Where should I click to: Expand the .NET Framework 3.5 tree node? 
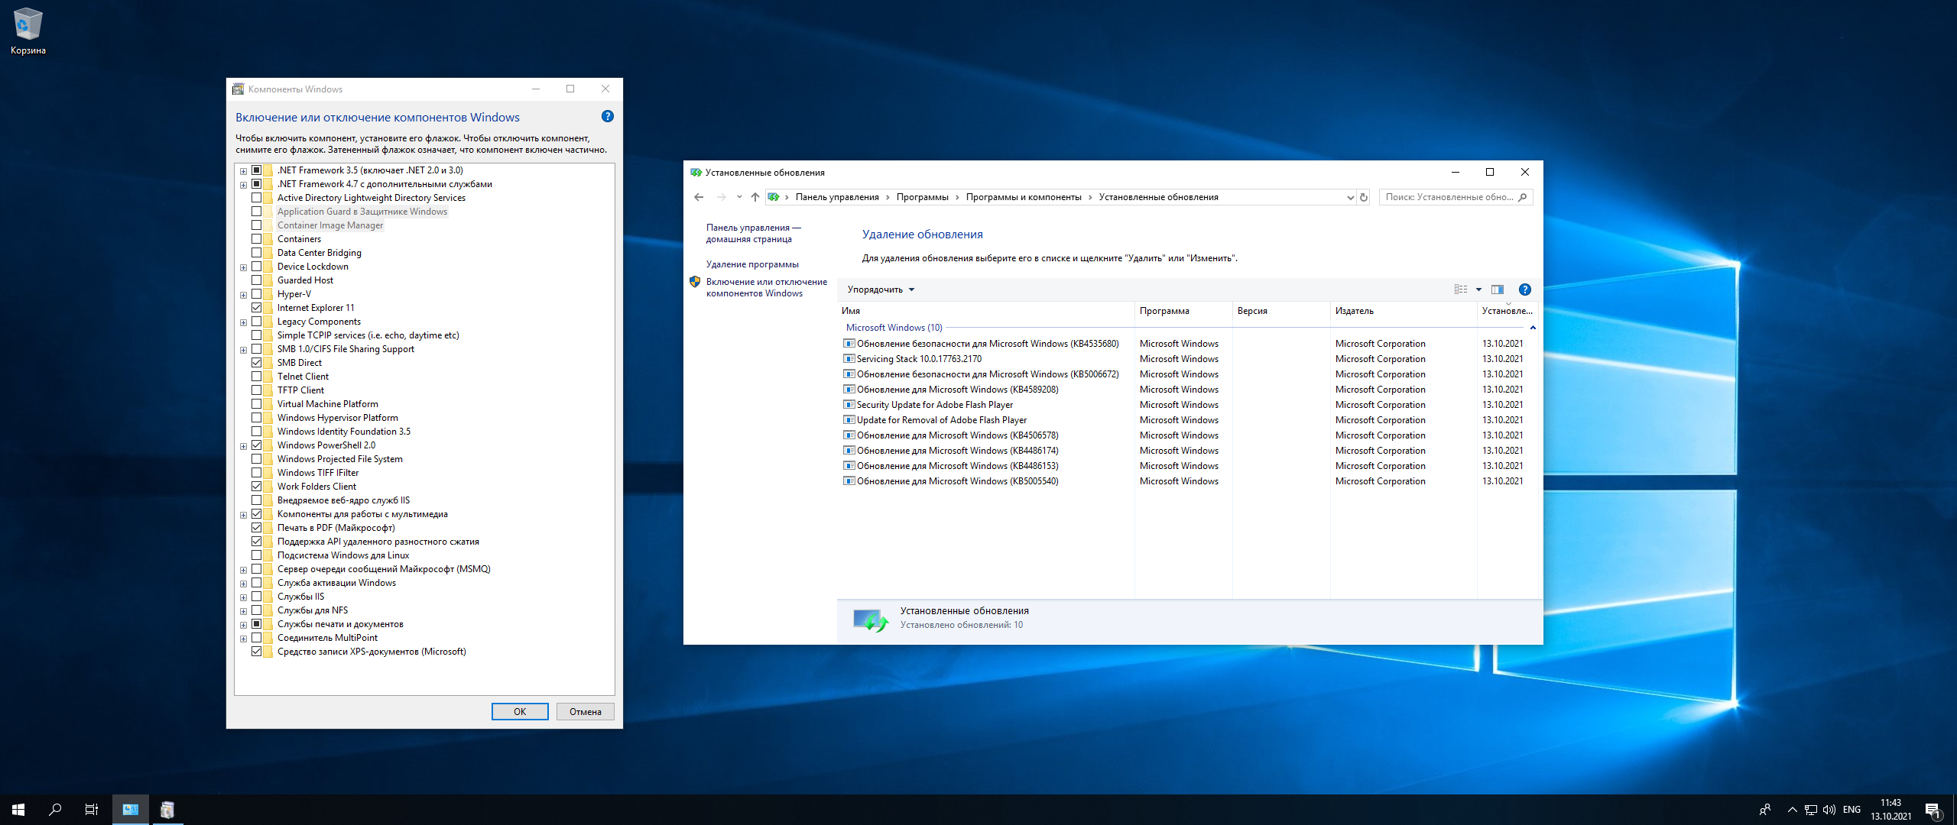click(x=243, y=171)
